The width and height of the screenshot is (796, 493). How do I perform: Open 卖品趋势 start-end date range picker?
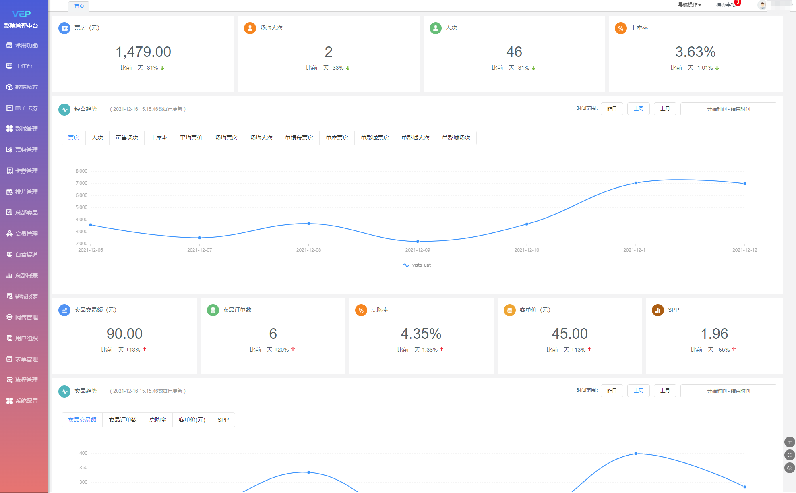pyautogui.click(x=728, y=391)
